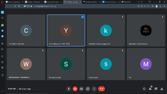
Task: Select Agbedanu Della saviour profile picture
Action: (x=146, y=31)
